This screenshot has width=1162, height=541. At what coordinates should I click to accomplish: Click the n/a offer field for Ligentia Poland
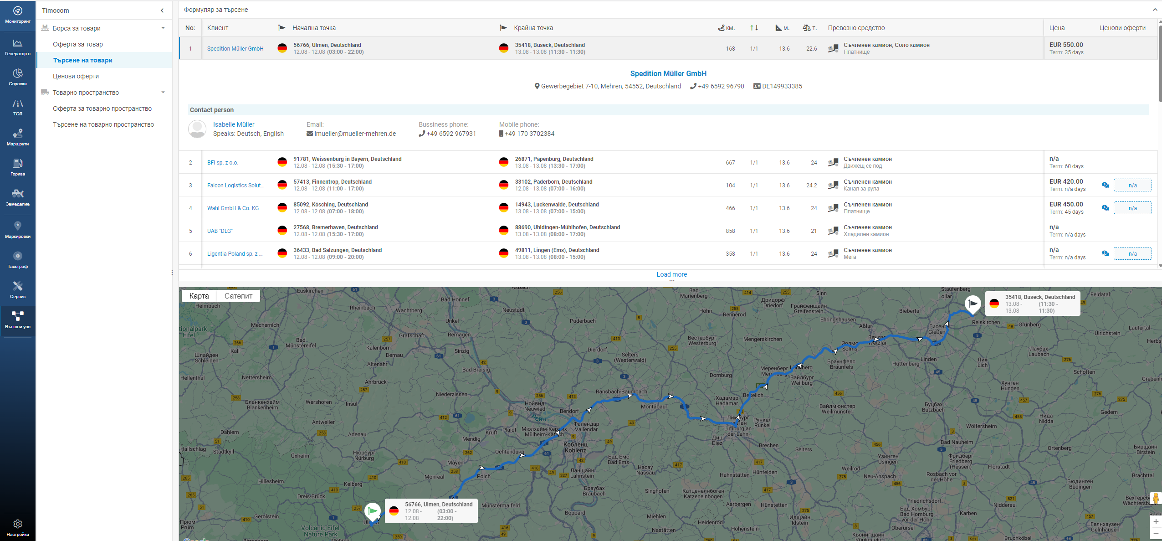1132,253
